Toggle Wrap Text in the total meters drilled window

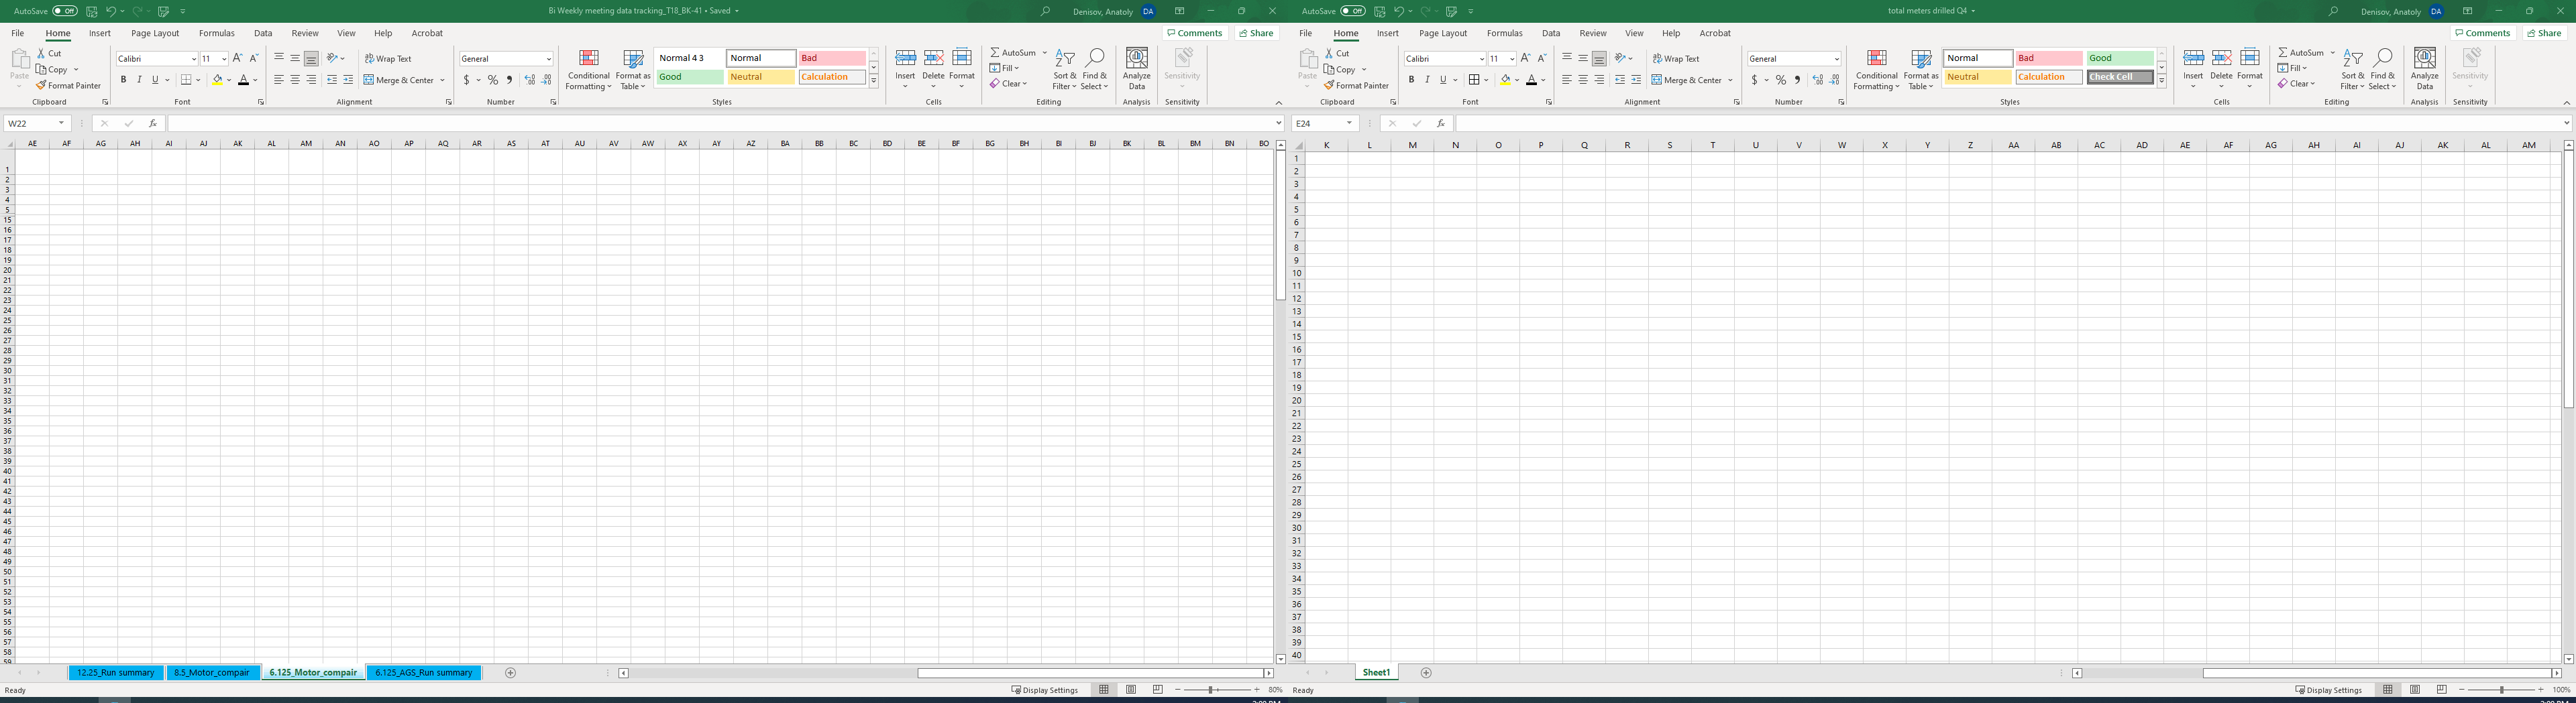coord(1676,59)
